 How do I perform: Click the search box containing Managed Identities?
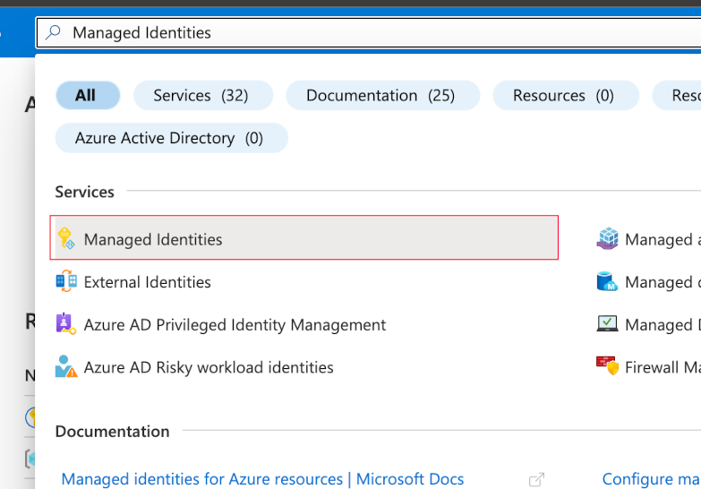click(x=358, y=33)
